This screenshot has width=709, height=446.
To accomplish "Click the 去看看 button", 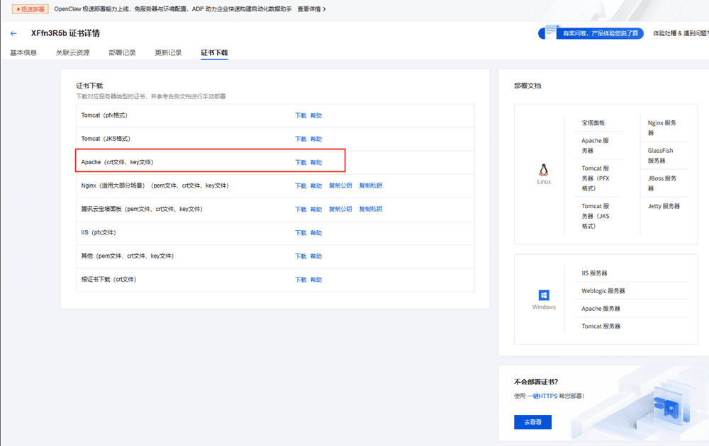I will [x=532, y=422].
